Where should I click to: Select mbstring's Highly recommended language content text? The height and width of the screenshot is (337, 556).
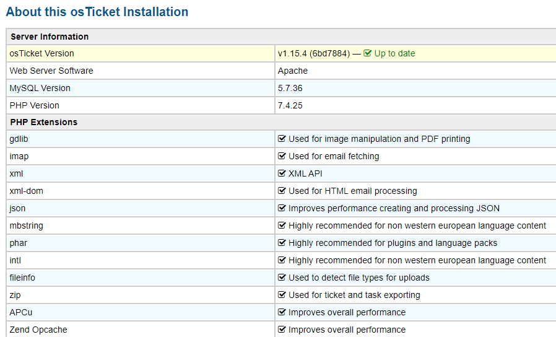click(417, 226)
